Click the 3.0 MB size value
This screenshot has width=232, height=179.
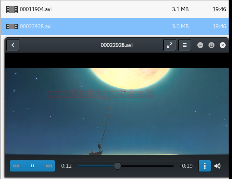[181, 26]
